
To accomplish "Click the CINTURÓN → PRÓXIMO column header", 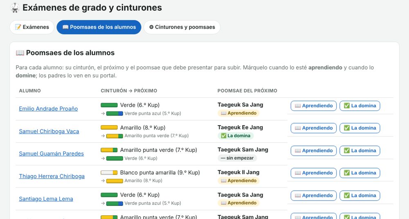I will tap(129, 91).
